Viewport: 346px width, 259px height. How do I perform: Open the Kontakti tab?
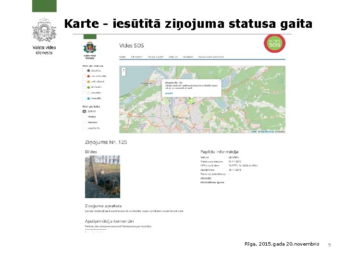tap(188, 57)
